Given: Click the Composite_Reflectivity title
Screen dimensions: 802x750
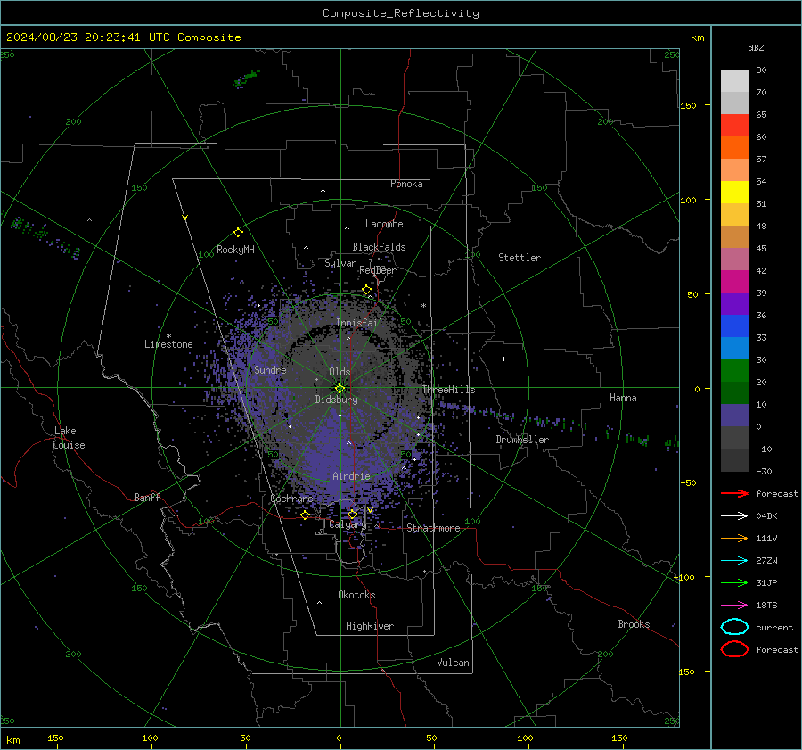Looking at the screenshot, I should click(401, 13).
